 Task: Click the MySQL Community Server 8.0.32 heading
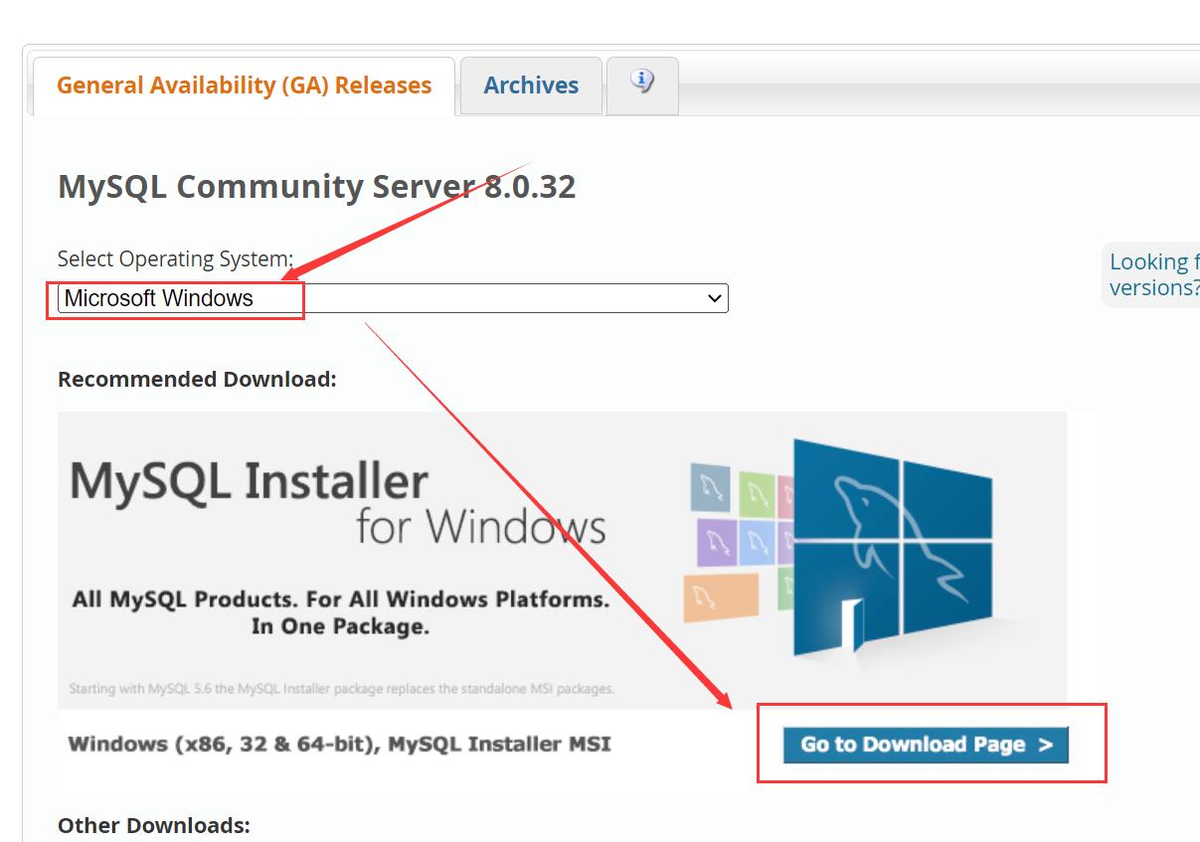tap(317, 187)
